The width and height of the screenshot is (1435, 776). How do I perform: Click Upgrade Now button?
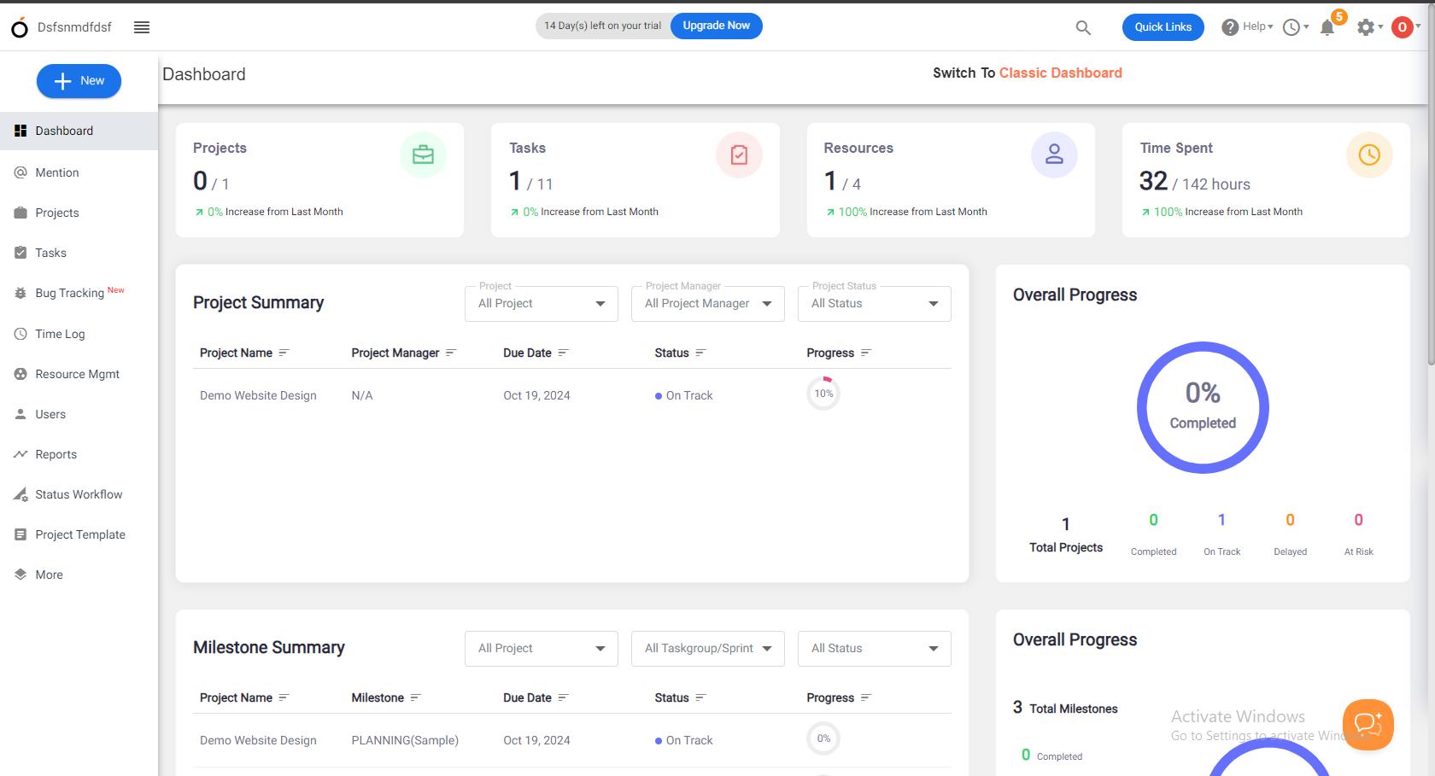pos(716,26)
